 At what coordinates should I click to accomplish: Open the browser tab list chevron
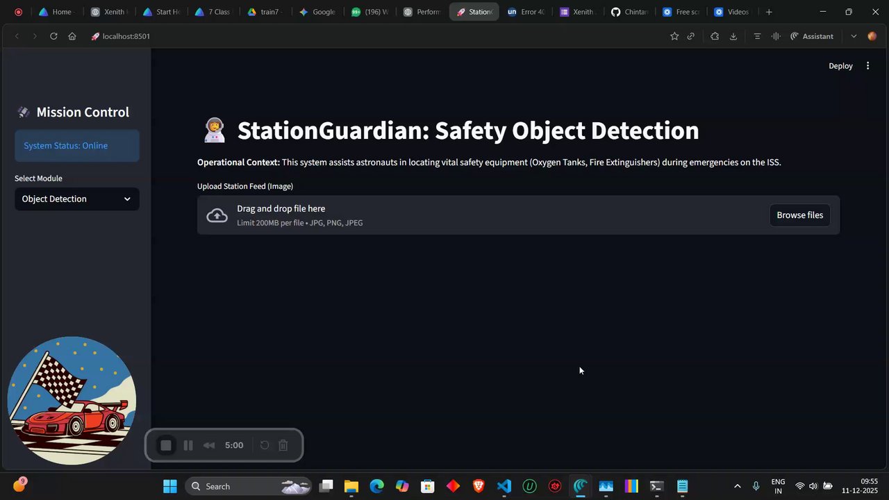tap(854, 36)
